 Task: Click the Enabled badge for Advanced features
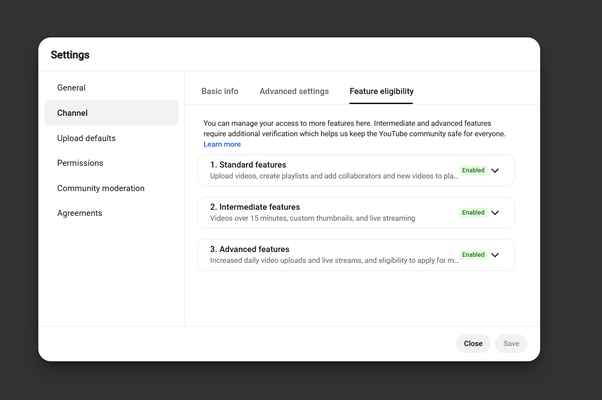click(473, 255)
